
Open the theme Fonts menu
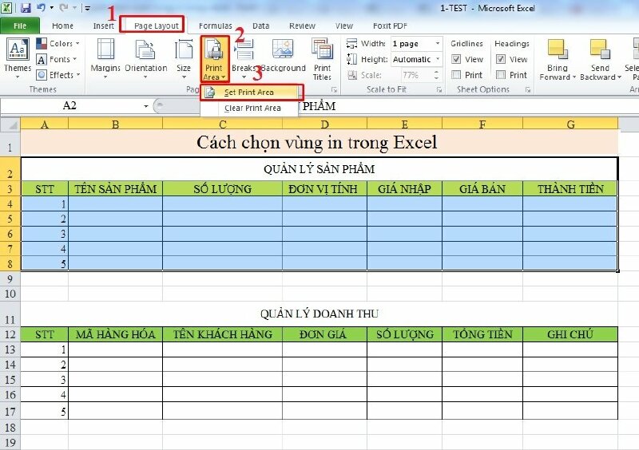click(x=56, y=60)
